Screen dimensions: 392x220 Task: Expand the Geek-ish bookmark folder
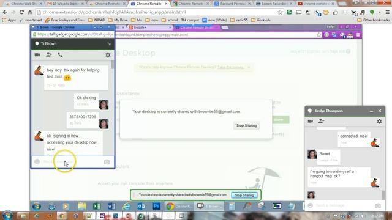point(261,20)
